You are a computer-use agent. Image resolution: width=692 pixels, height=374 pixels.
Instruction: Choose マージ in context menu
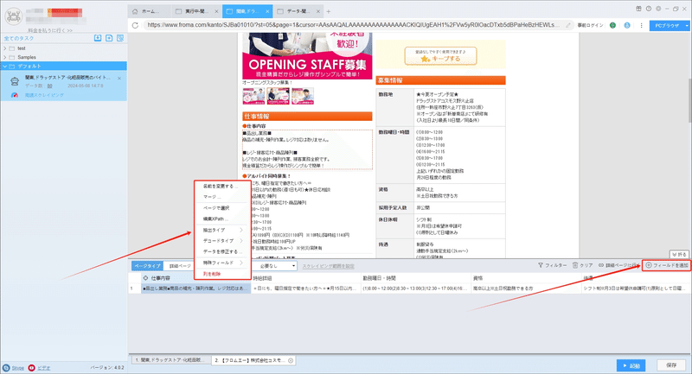click(x=222, y=197)
